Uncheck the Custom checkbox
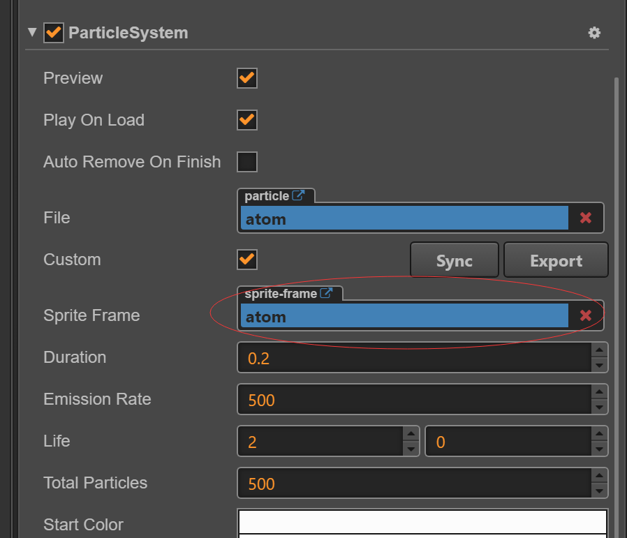 tap(247, 260)
